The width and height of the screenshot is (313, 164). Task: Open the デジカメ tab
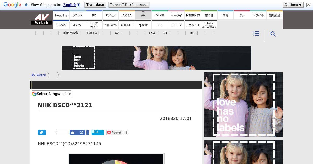[x=110, y=15]
